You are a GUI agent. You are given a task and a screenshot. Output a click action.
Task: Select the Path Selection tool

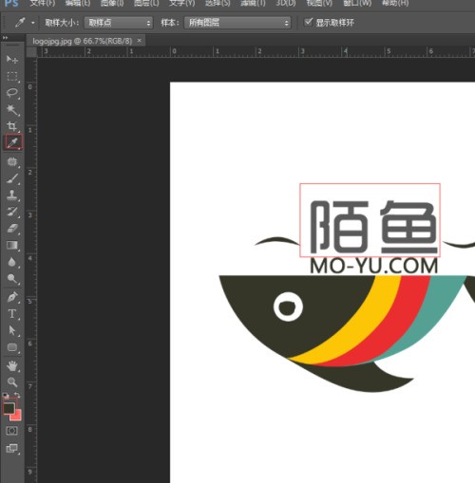click(12, 330)
